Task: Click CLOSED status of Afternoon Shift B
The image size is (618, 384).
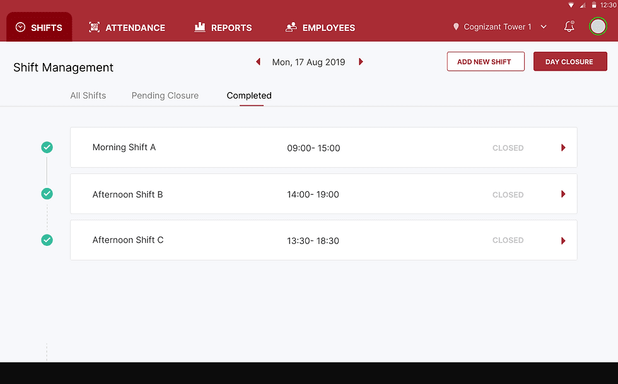Action: [x=508, y=195]
